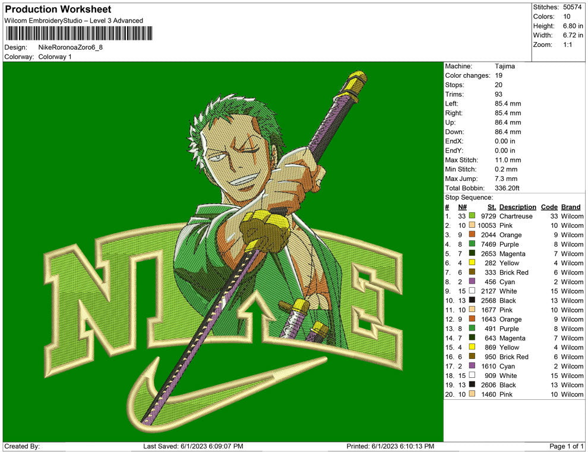Click the Stop Sequence heading
The height and width of the screenshot is (452, 588).
(x=469, y=198)
